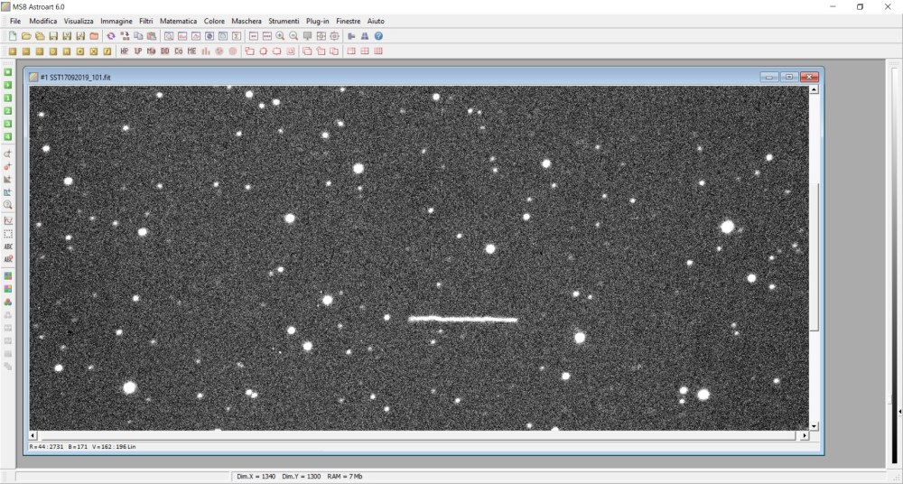Open the Aiuto menu

click(376, 22)
